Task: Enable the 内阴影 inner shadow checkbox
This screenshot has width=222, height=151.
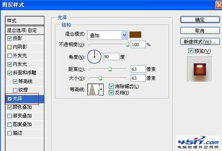Action: click(9, 47)
